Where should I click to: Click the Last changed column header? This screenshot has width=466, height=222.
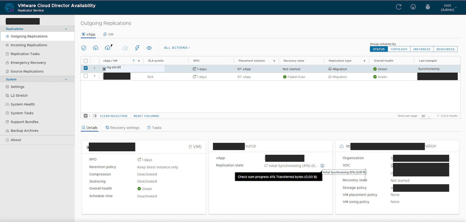click(428, 61)
